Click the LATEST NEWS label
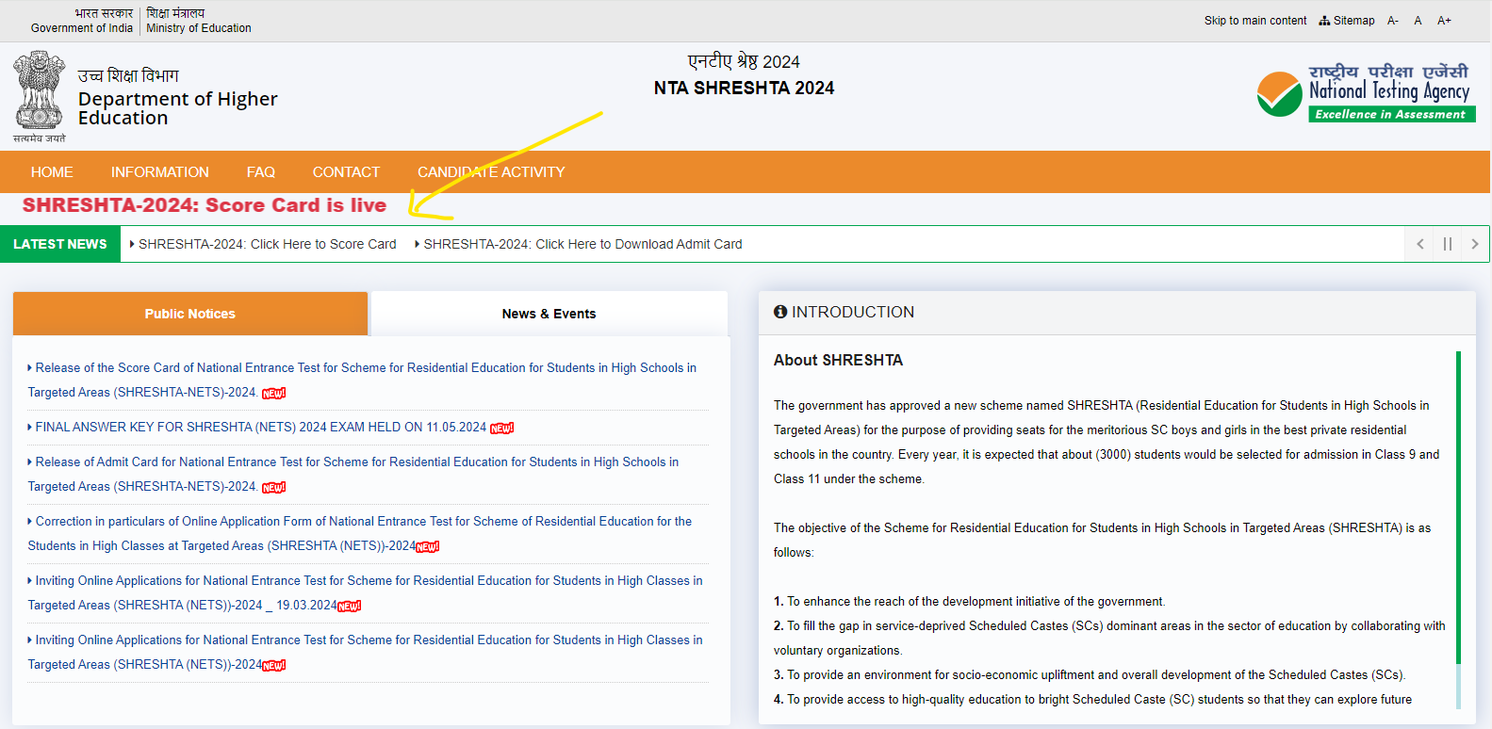Screen dimensions: 1492x729 tap(60, 244)
